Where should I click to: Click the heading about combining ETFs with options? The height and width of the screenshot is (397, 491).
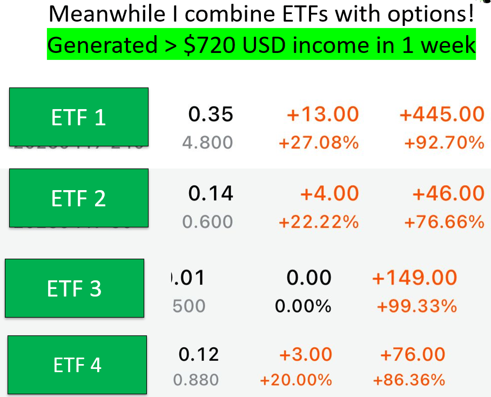tap(261, 14)
